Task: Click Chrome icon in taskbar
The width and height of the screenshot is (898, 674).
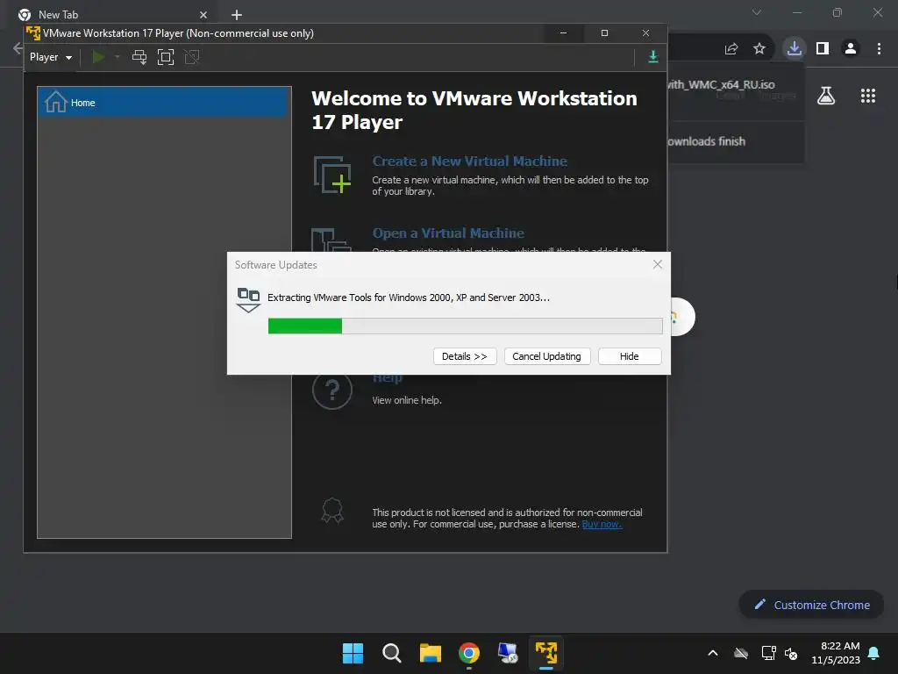Action: [x=469, y=653]
